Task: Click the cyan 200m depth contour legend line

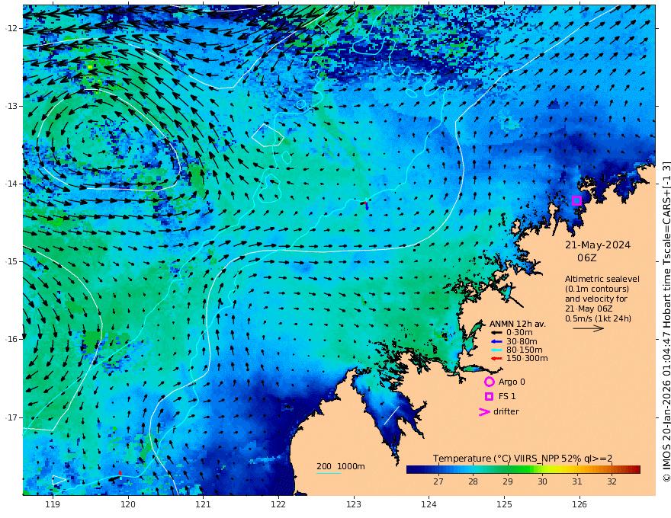Action: pyautogui.click(x=329, y=473)
